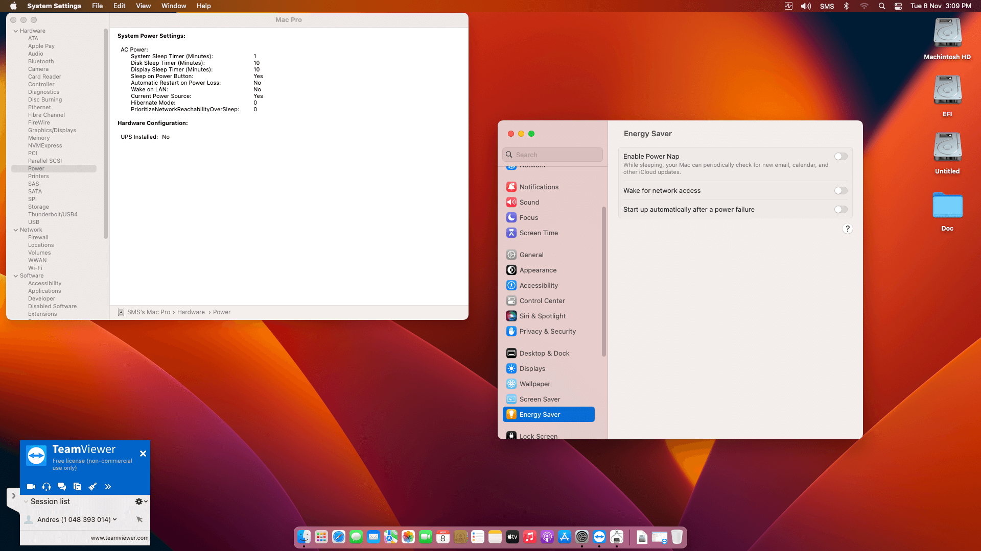Start video in the TeamViewer panel
The image size is (981, 551).
tap(31, 487)
